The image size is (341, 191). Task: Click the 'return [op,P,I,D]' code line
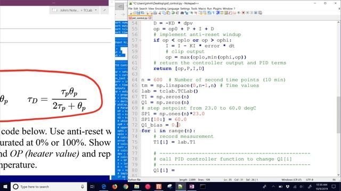click(x=179, y=68)
